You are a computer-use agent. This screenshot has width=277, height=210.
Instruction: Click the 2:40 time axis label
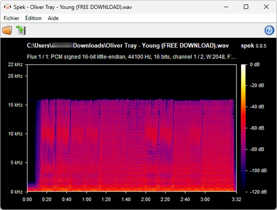tap(185, 199)
